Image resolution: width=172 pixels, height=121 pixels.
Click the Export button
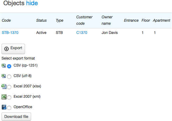tap(13, 49)
